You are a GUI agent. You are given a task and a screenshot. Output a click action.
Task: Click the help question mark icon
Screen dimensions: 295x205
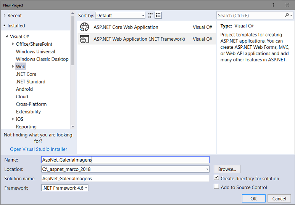[273, 5]
